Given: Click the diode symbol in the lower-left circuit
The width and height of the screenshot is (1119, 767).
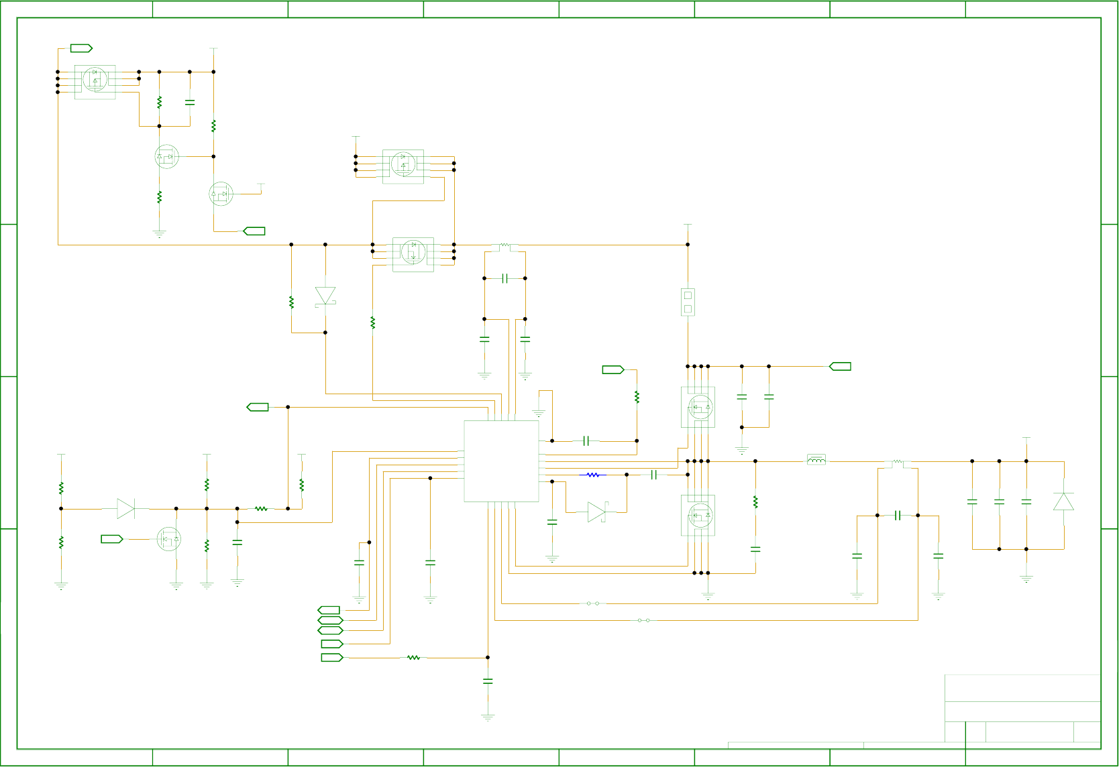Looking at the screenshot, I should click(x=125, y=509).
